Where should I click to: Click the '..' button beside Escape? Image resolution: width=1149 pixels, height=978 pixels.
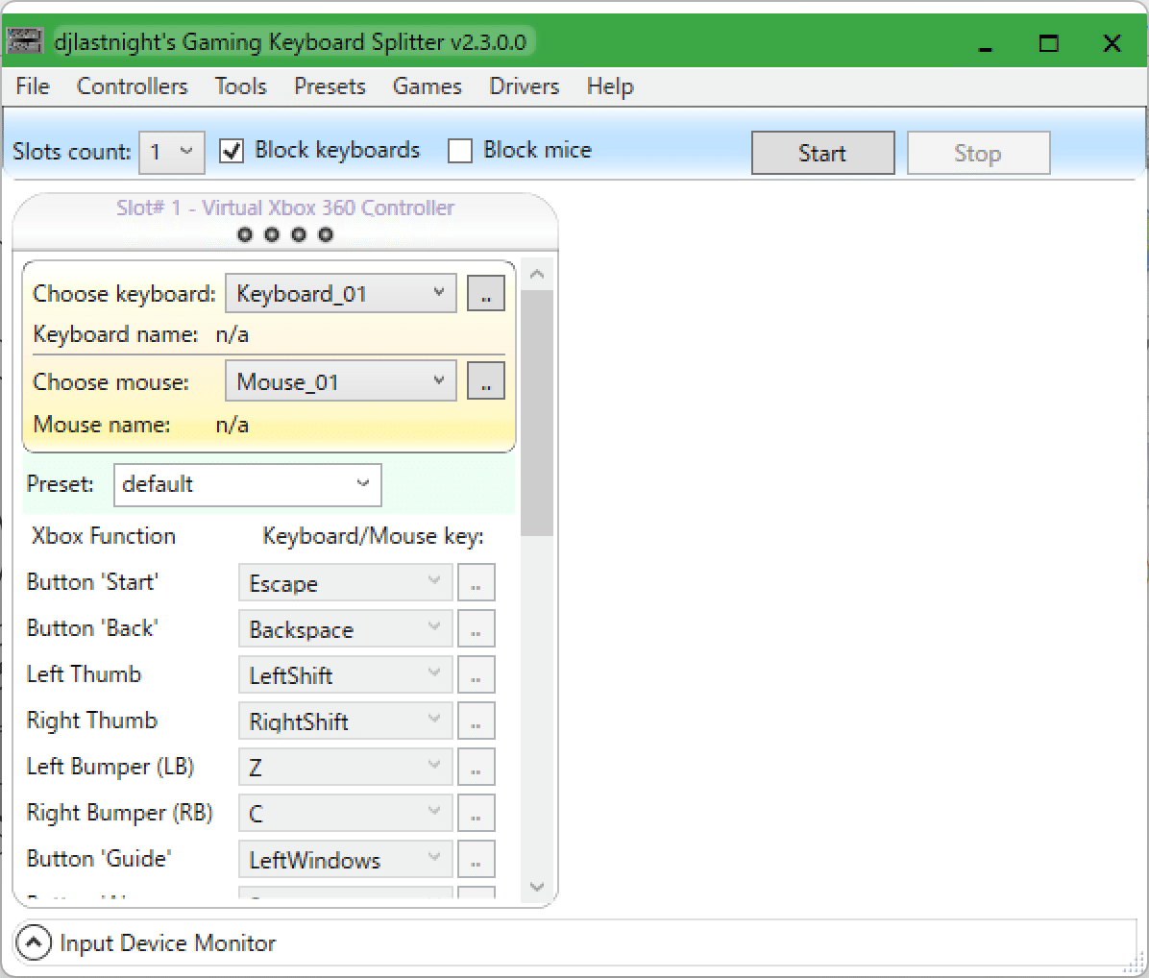[x=477, y=583]
